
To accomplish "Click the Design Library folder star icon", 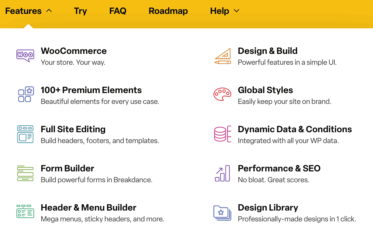I will tap(222, 213).
